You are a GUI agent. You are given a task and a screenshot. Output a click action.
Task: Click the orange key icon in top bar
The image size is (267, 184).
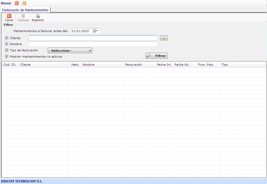(x=24, y=3)
